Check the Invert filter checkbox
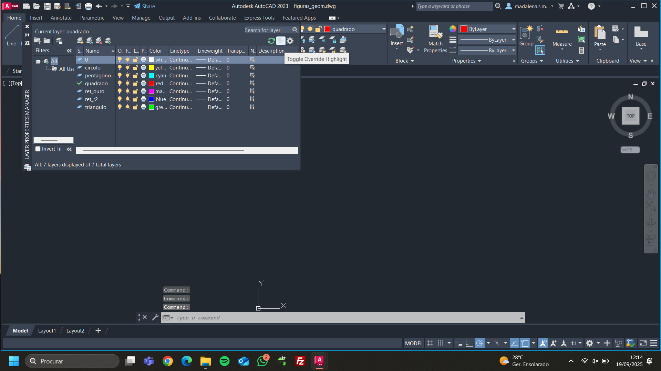 (38, 149)
